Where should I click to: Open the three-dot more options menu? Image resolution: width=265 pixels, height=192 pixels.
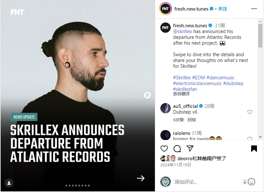point(254,9)
